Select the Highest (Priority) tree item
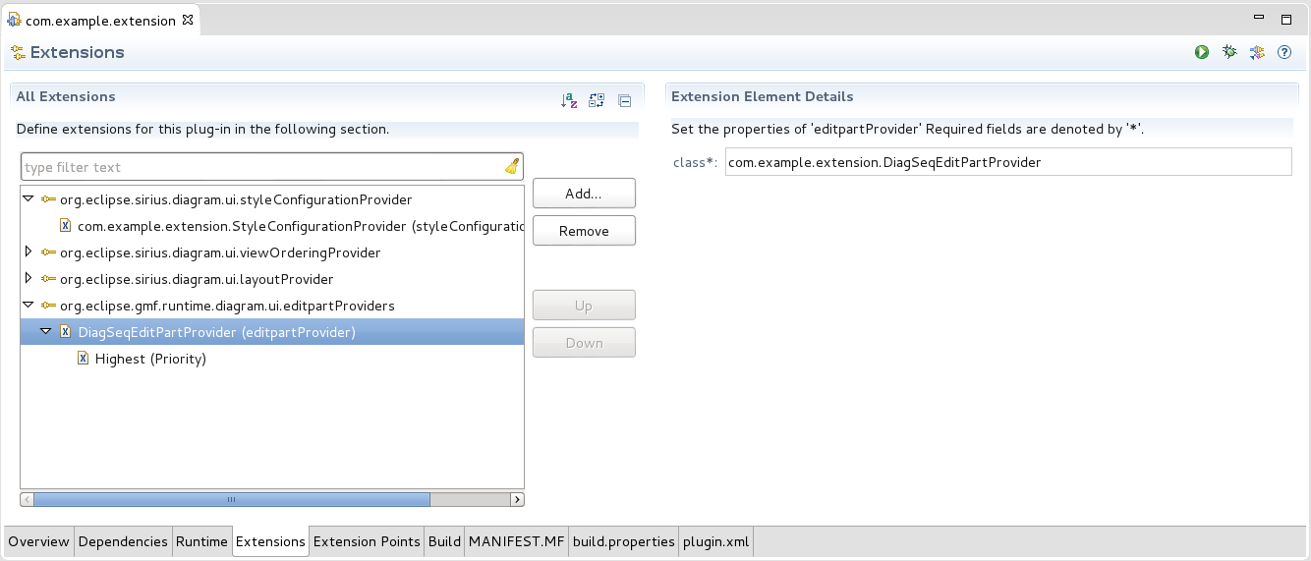Screen dimensions: 1311x561 (x=150, y=359)
